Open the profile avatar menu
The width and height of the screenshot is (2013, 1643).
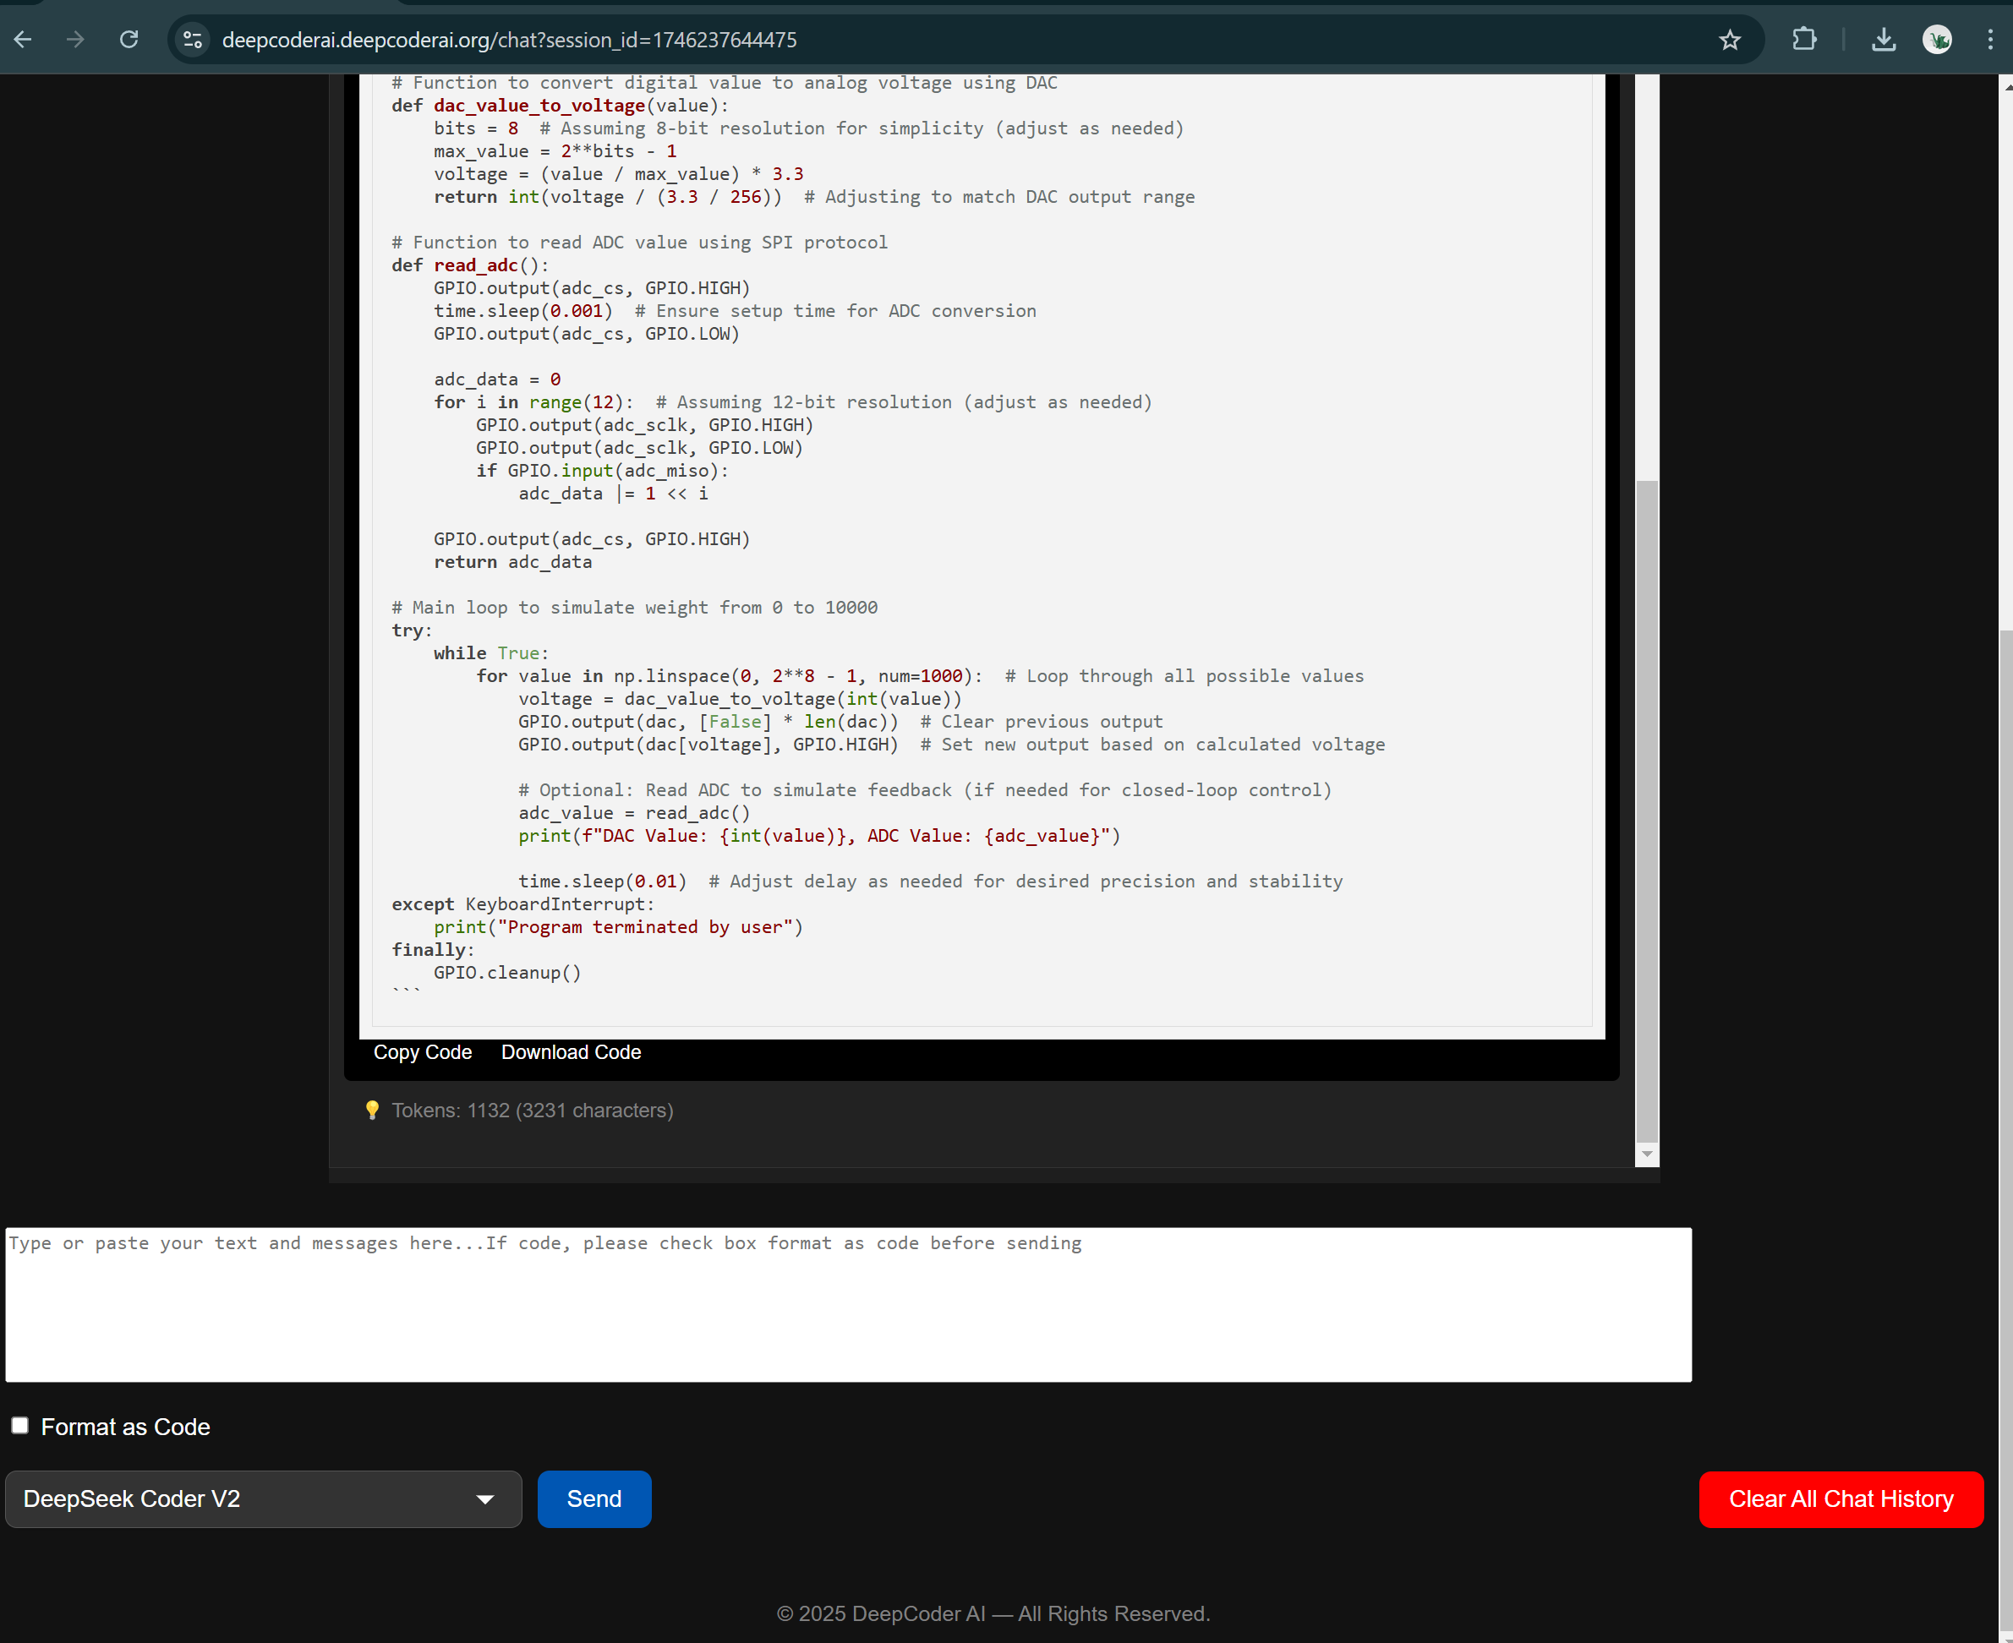click(x=1937, y=40)
